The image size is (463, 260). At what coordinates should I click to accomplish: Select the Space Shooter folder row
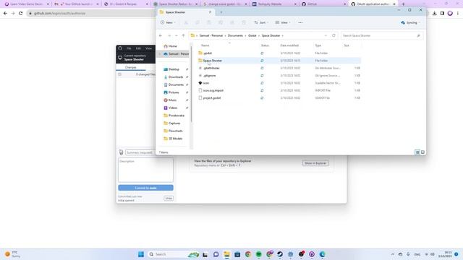click(x=279, y=61)
